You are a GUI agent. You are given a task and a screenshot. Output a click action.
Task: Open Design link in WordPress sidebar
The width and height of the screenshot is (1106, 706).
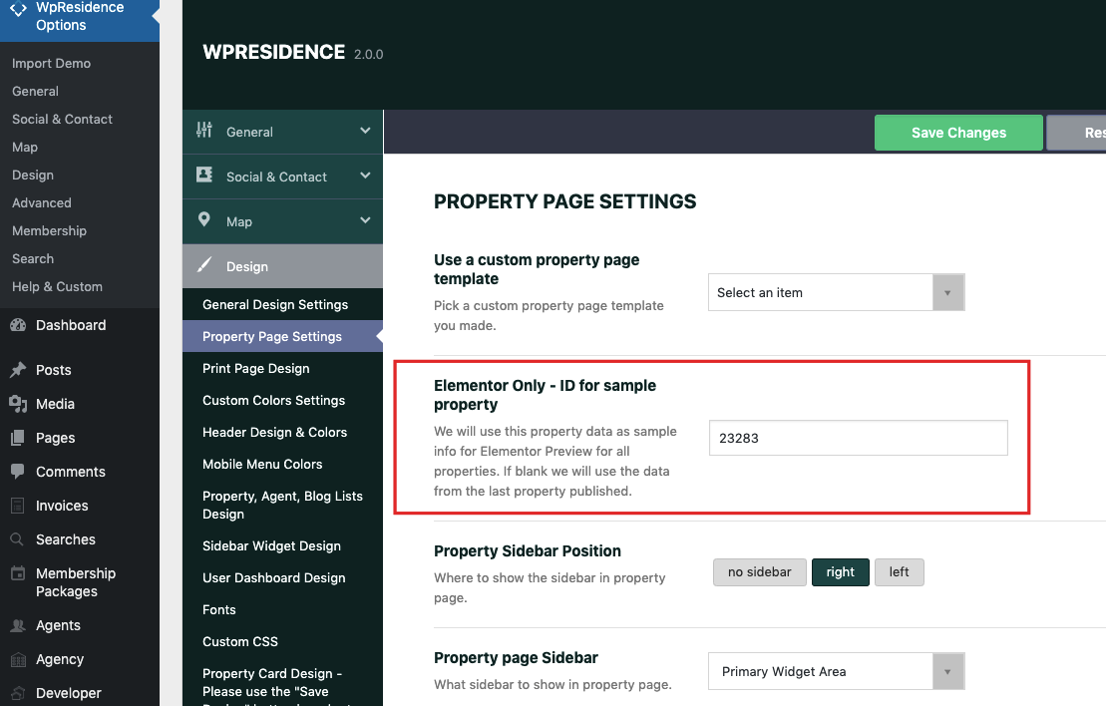33,175
